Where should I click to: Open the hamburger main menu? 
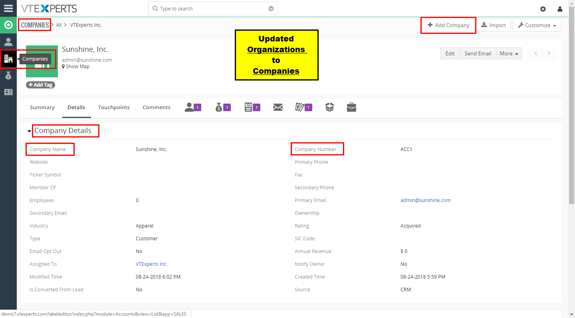[x=8, y=8]
